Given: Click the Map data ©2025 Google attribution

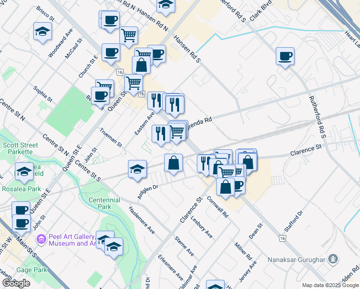Looking at the screenshot, I should point(330,285).
